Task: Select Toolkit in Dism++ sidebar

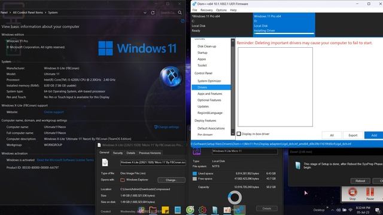Action: click(202, 65)
